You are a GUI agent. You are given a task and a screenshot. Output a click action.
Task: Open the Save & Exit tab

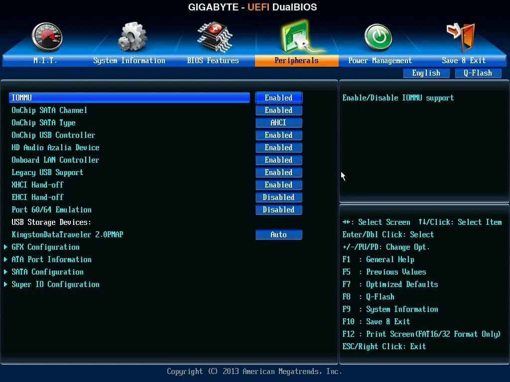point(464,60)
